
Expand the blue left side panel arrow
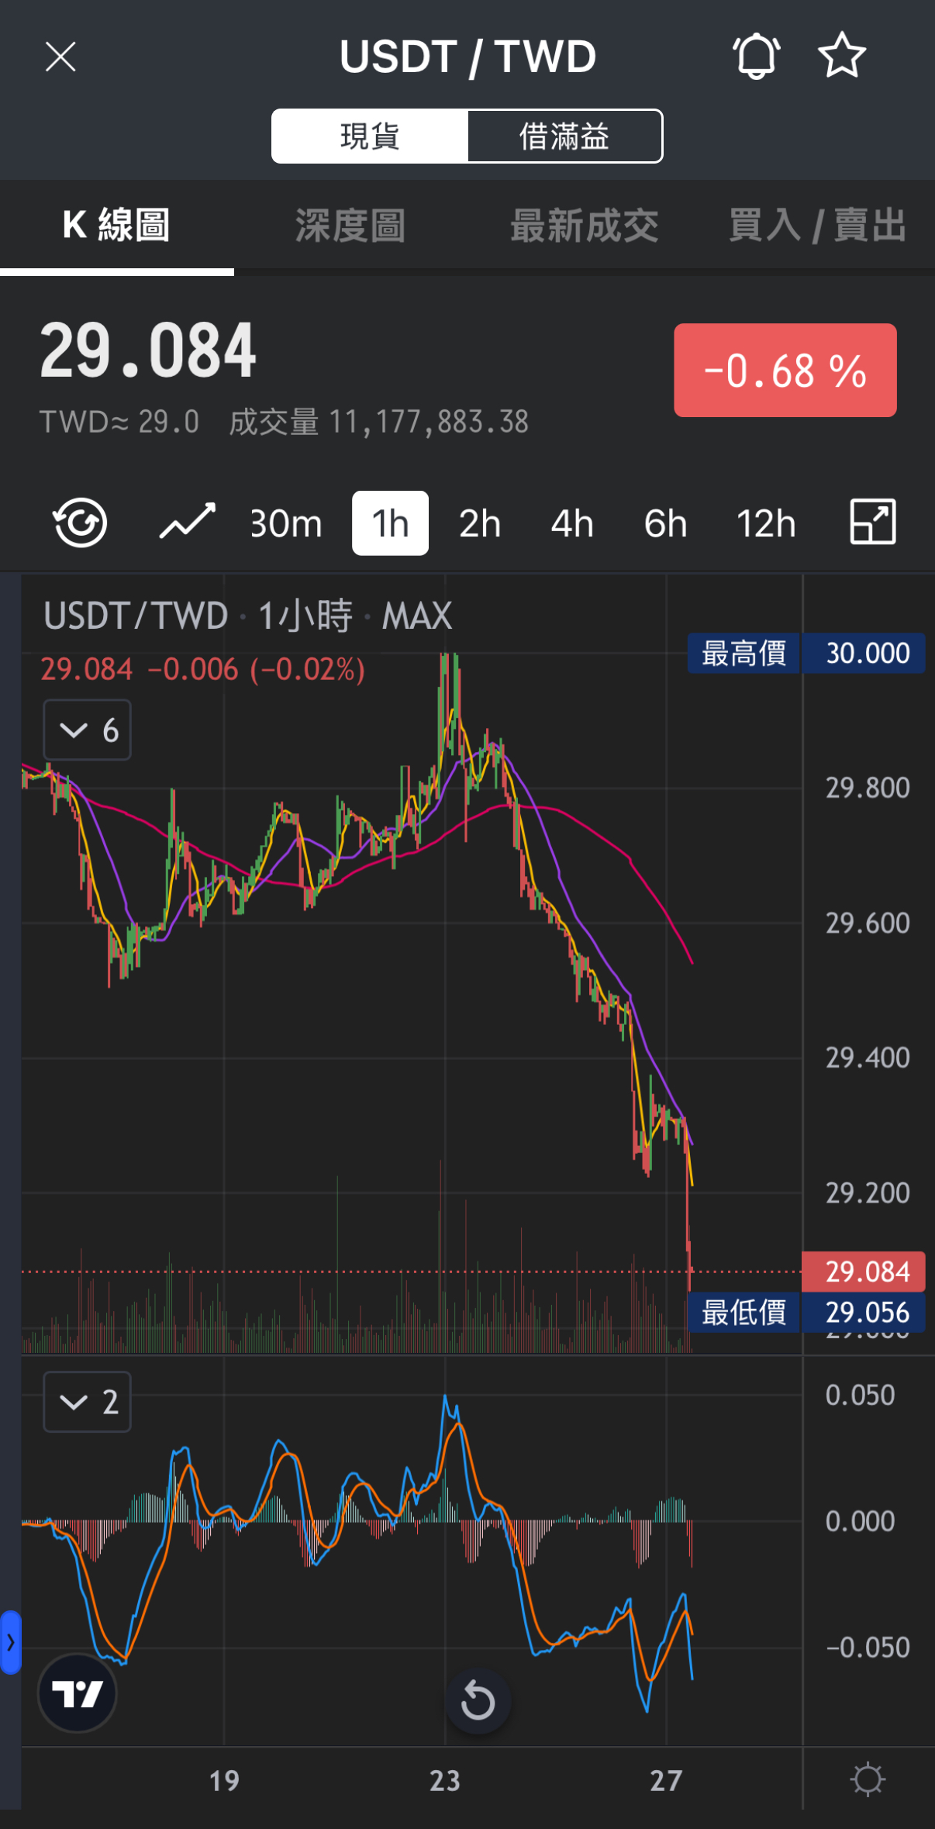click(10, 1641)
